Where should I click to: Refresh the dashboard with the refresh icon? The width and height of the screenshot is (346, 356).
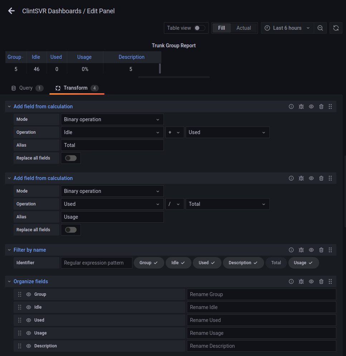click(x=336, y=28)
